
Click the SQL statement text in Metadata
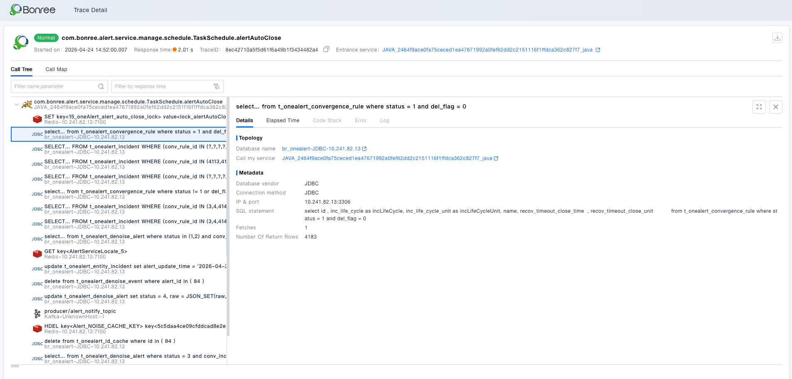pos(541,215)
